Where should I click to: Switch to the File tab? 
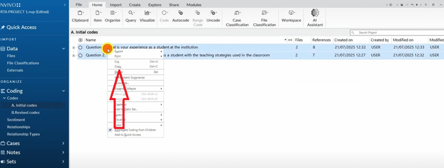(79, 5)
